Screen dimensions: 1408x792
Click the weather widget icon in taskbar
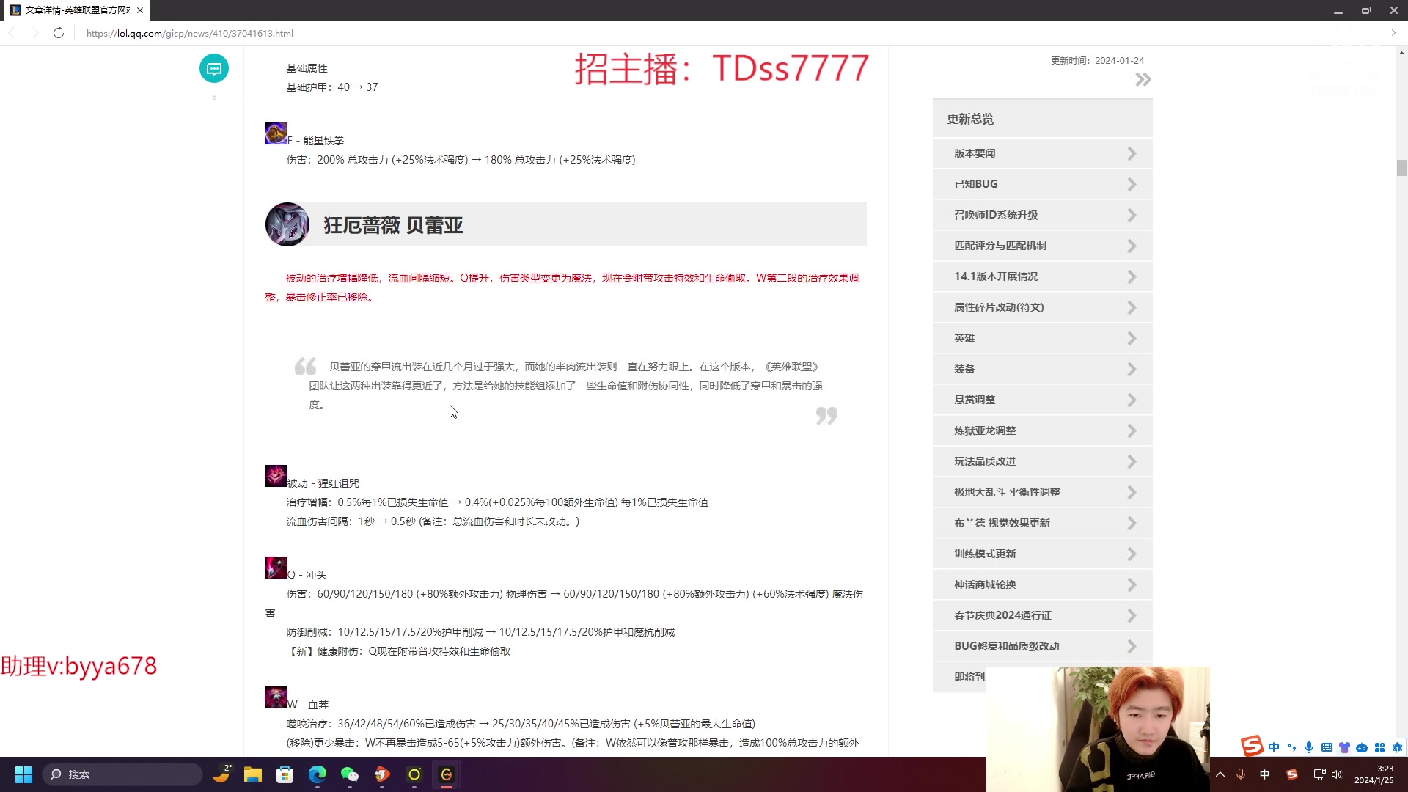pos(221,774)
